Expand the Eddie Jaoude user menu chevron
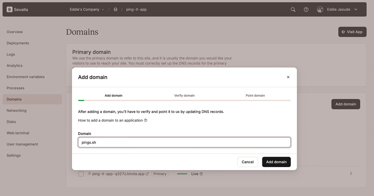The image size is (374, 196). click(356, 9)
